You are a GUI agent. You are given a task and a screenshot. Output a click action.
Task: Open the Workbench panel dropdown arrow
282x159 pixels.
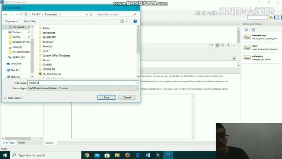point(234,58)
